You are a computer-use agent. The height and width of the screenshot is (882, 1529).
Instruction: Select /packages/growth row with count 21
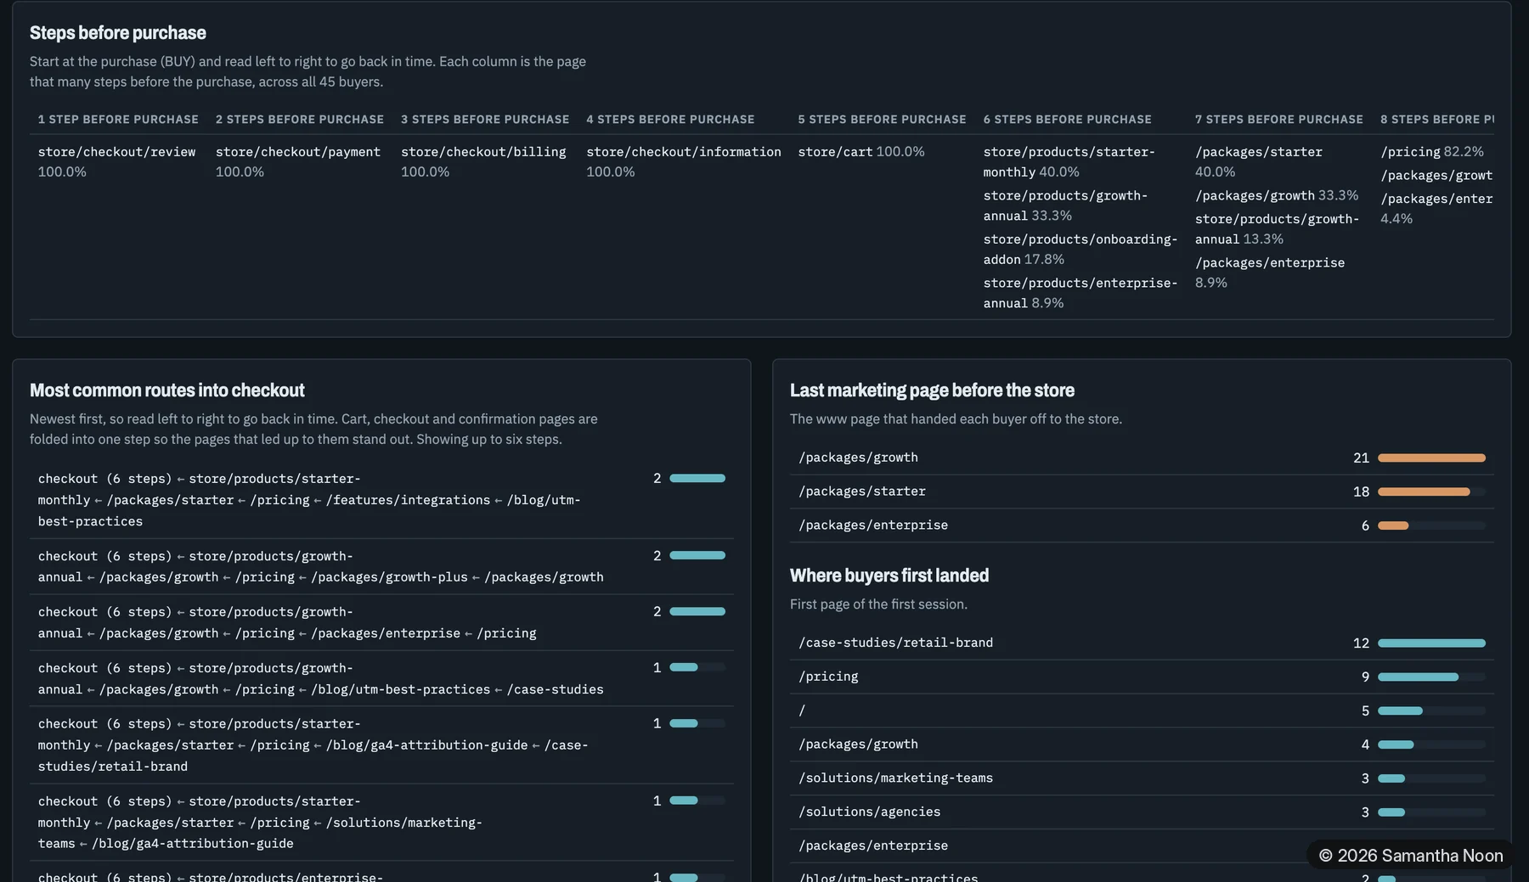(x=1142, y=458)
